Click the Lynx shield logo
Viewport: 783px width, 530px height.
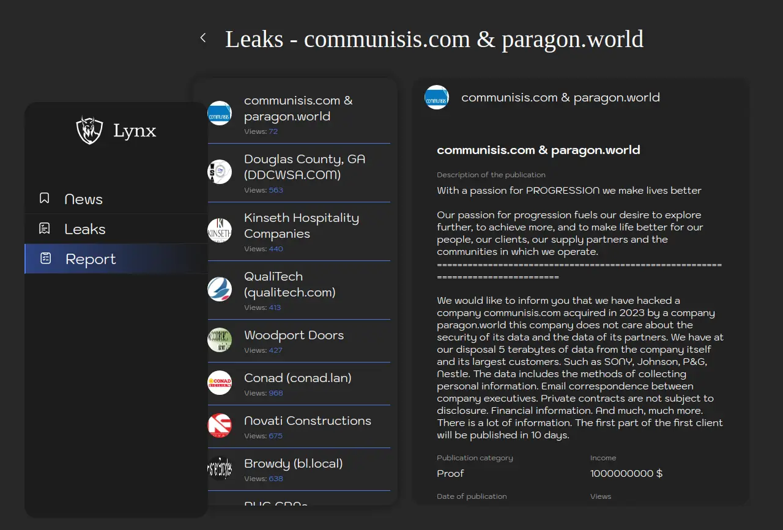(89, 130)
